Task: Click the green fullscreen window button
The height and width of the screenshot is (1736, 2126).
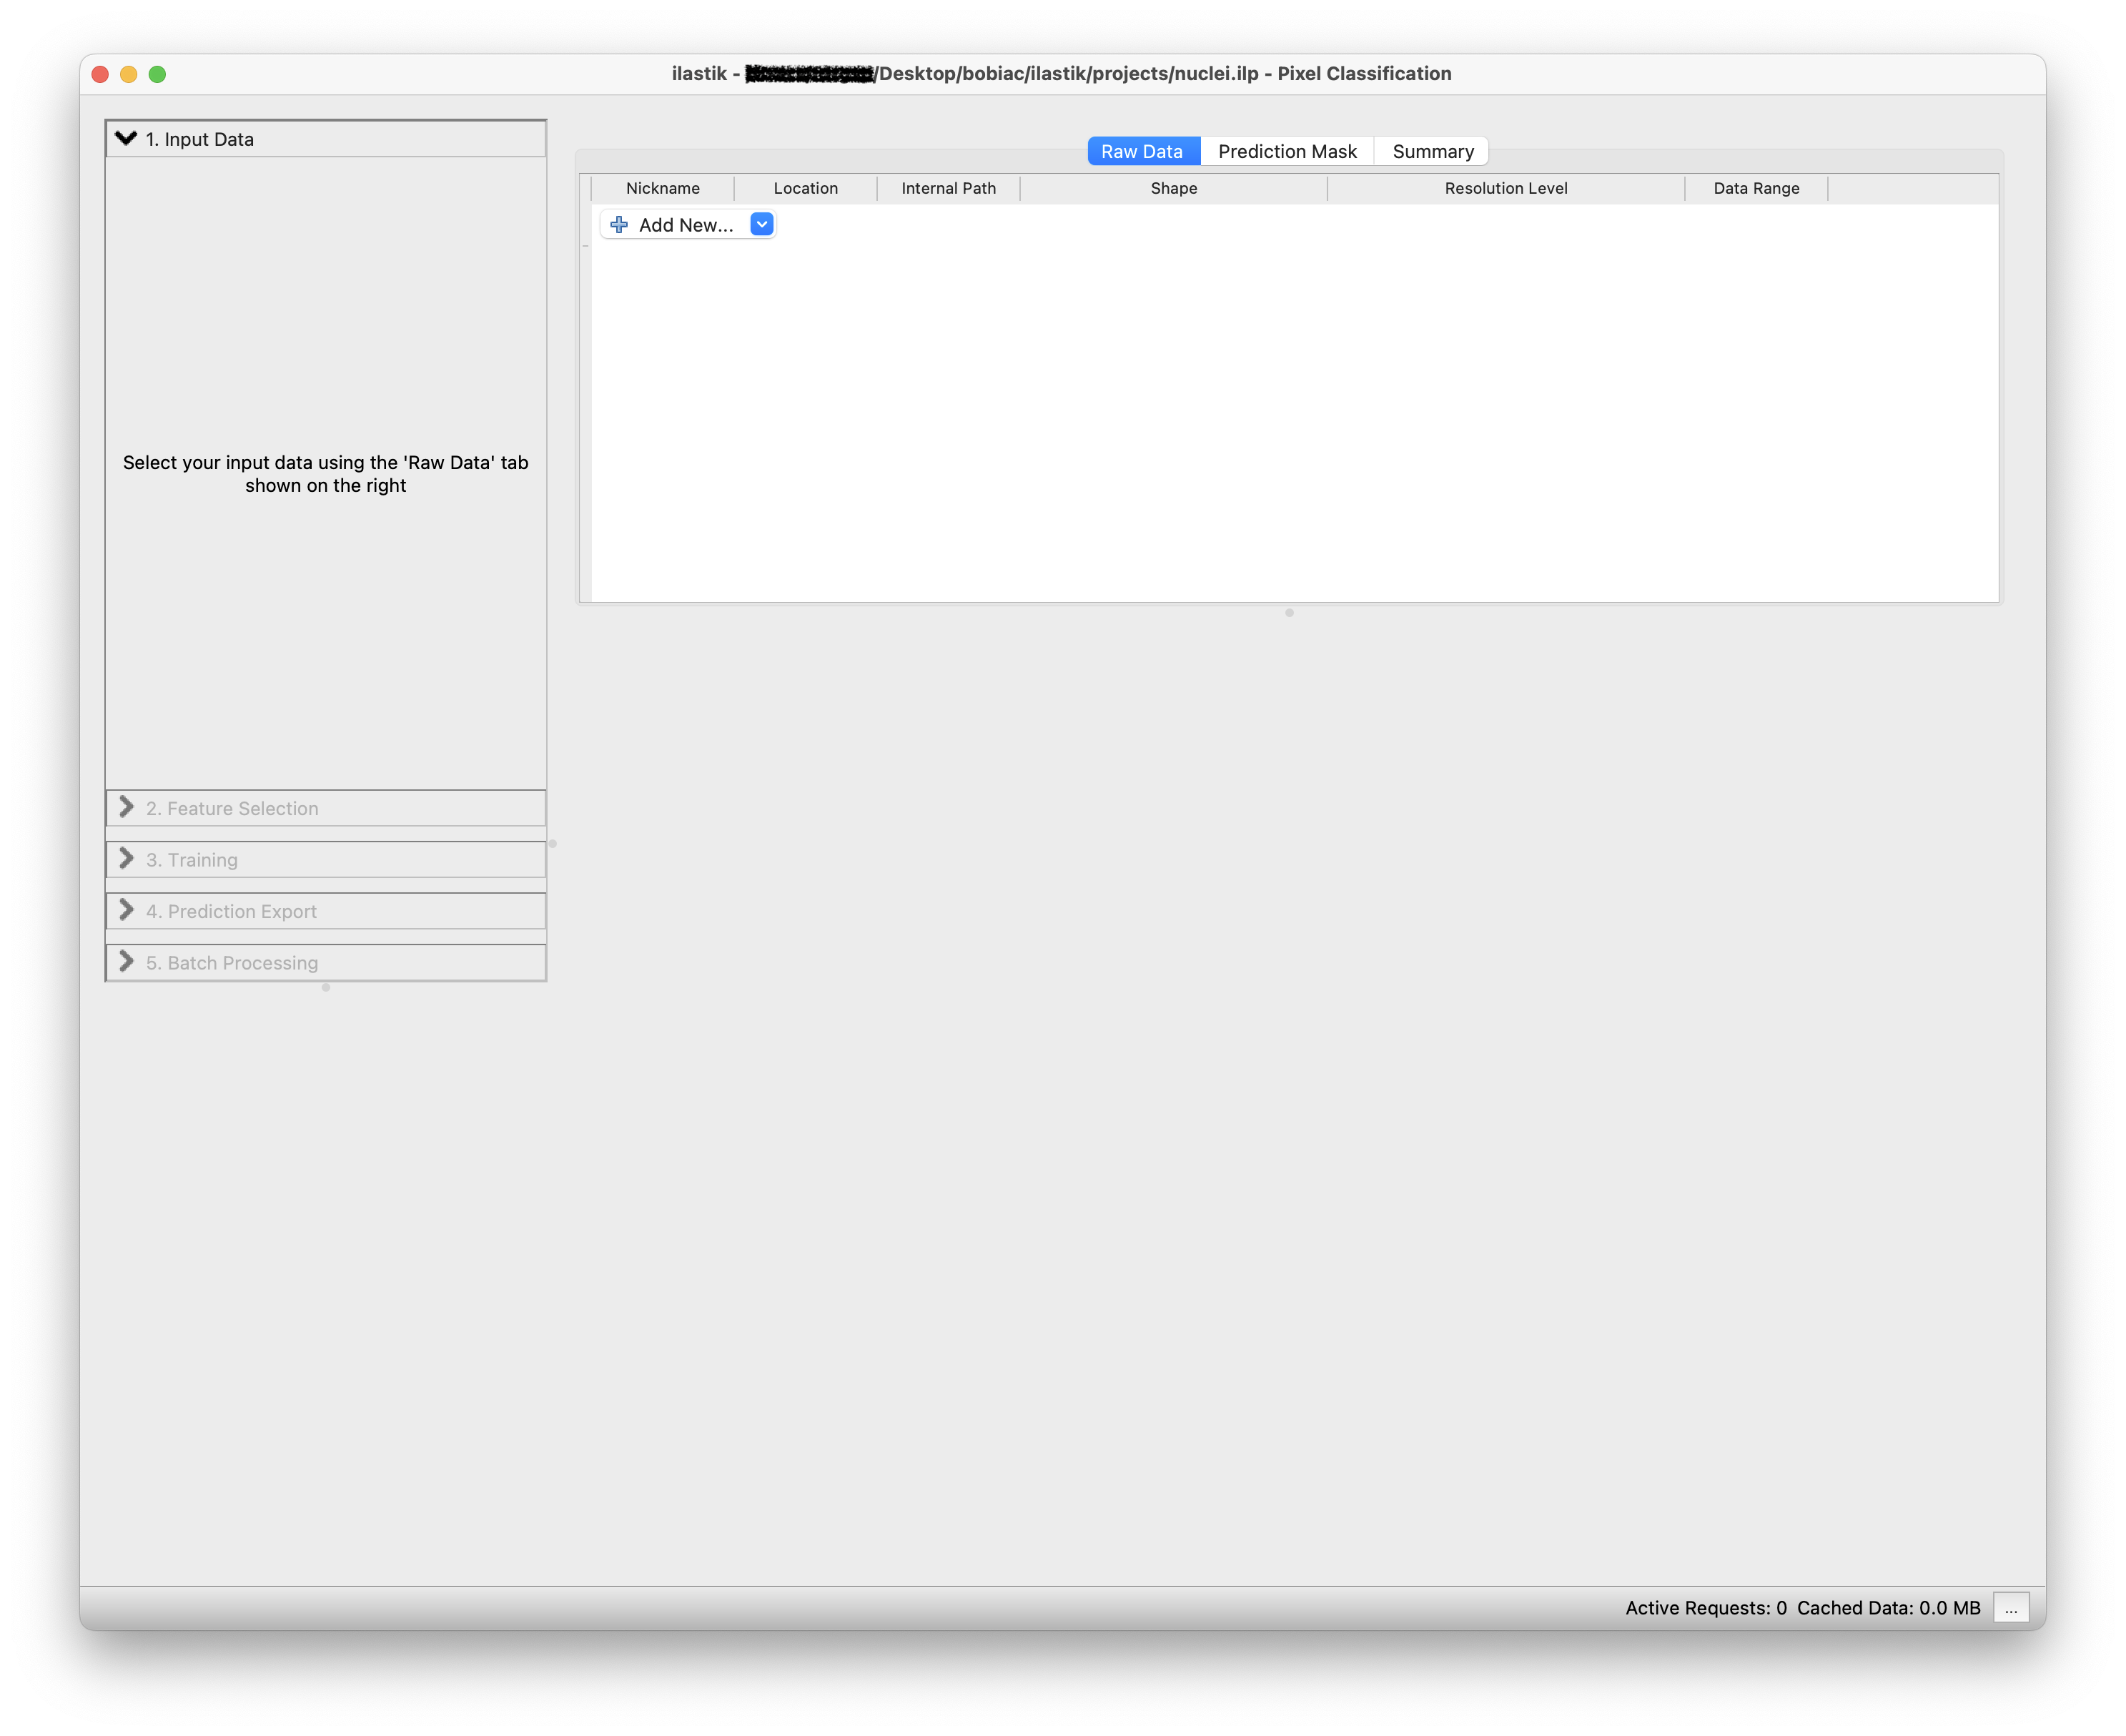Action: pyautogui.click(x=157, y=74)
